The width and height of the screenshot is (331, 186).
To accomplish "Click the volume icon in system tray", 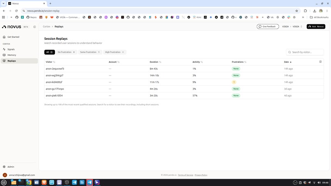I will (x=319, y=183).
